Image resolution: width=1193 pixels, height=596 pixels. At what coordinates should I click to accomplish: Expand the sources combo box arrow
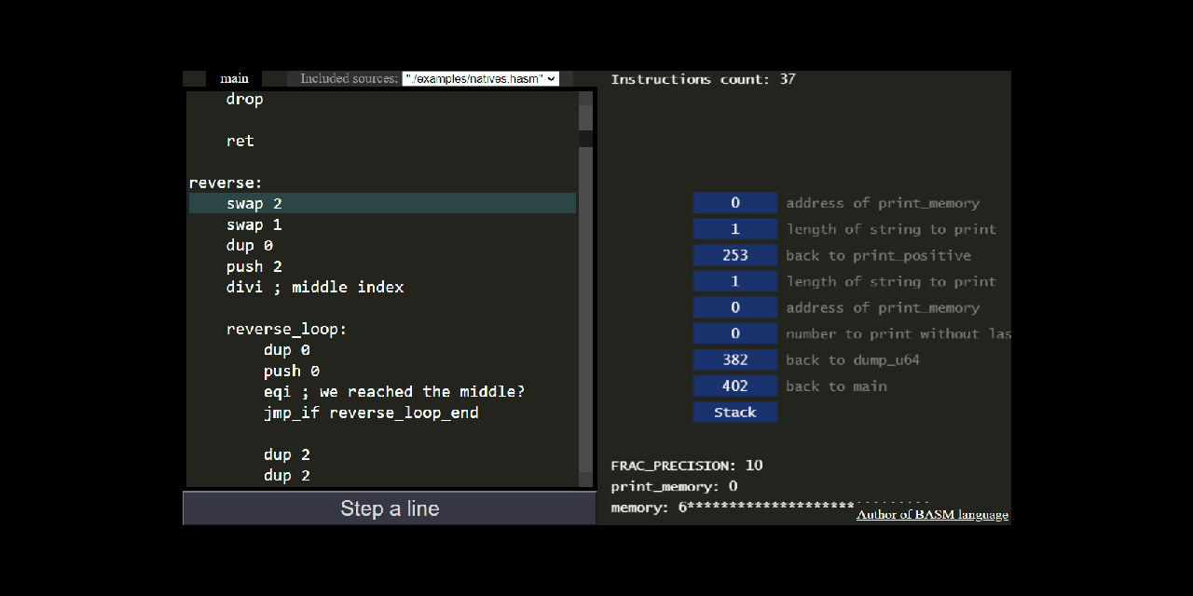tap(552, 78)
